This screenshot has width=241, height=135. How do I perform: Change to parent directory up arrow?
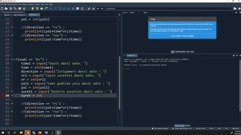(x=239, y=9)
